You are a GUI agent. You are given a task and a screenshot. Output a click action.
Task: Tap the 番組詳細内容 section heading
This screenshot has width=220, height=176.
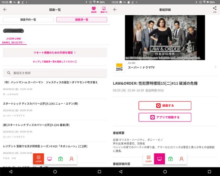(122, 164)
